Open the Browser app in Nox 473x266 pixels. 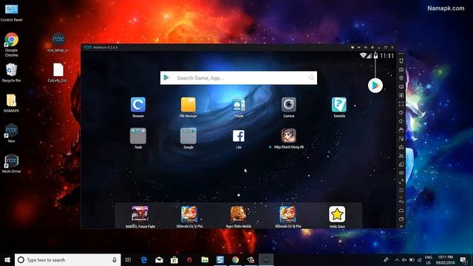tap(138, 105)
